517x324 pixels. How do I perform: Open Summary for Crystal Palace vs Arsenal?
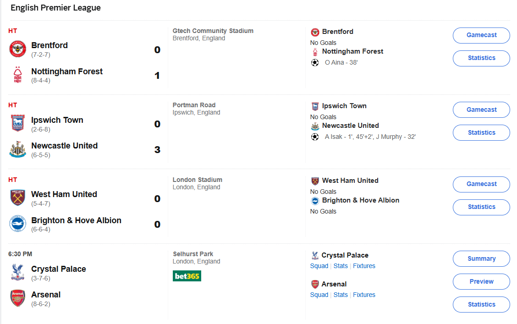pos(481,258)
